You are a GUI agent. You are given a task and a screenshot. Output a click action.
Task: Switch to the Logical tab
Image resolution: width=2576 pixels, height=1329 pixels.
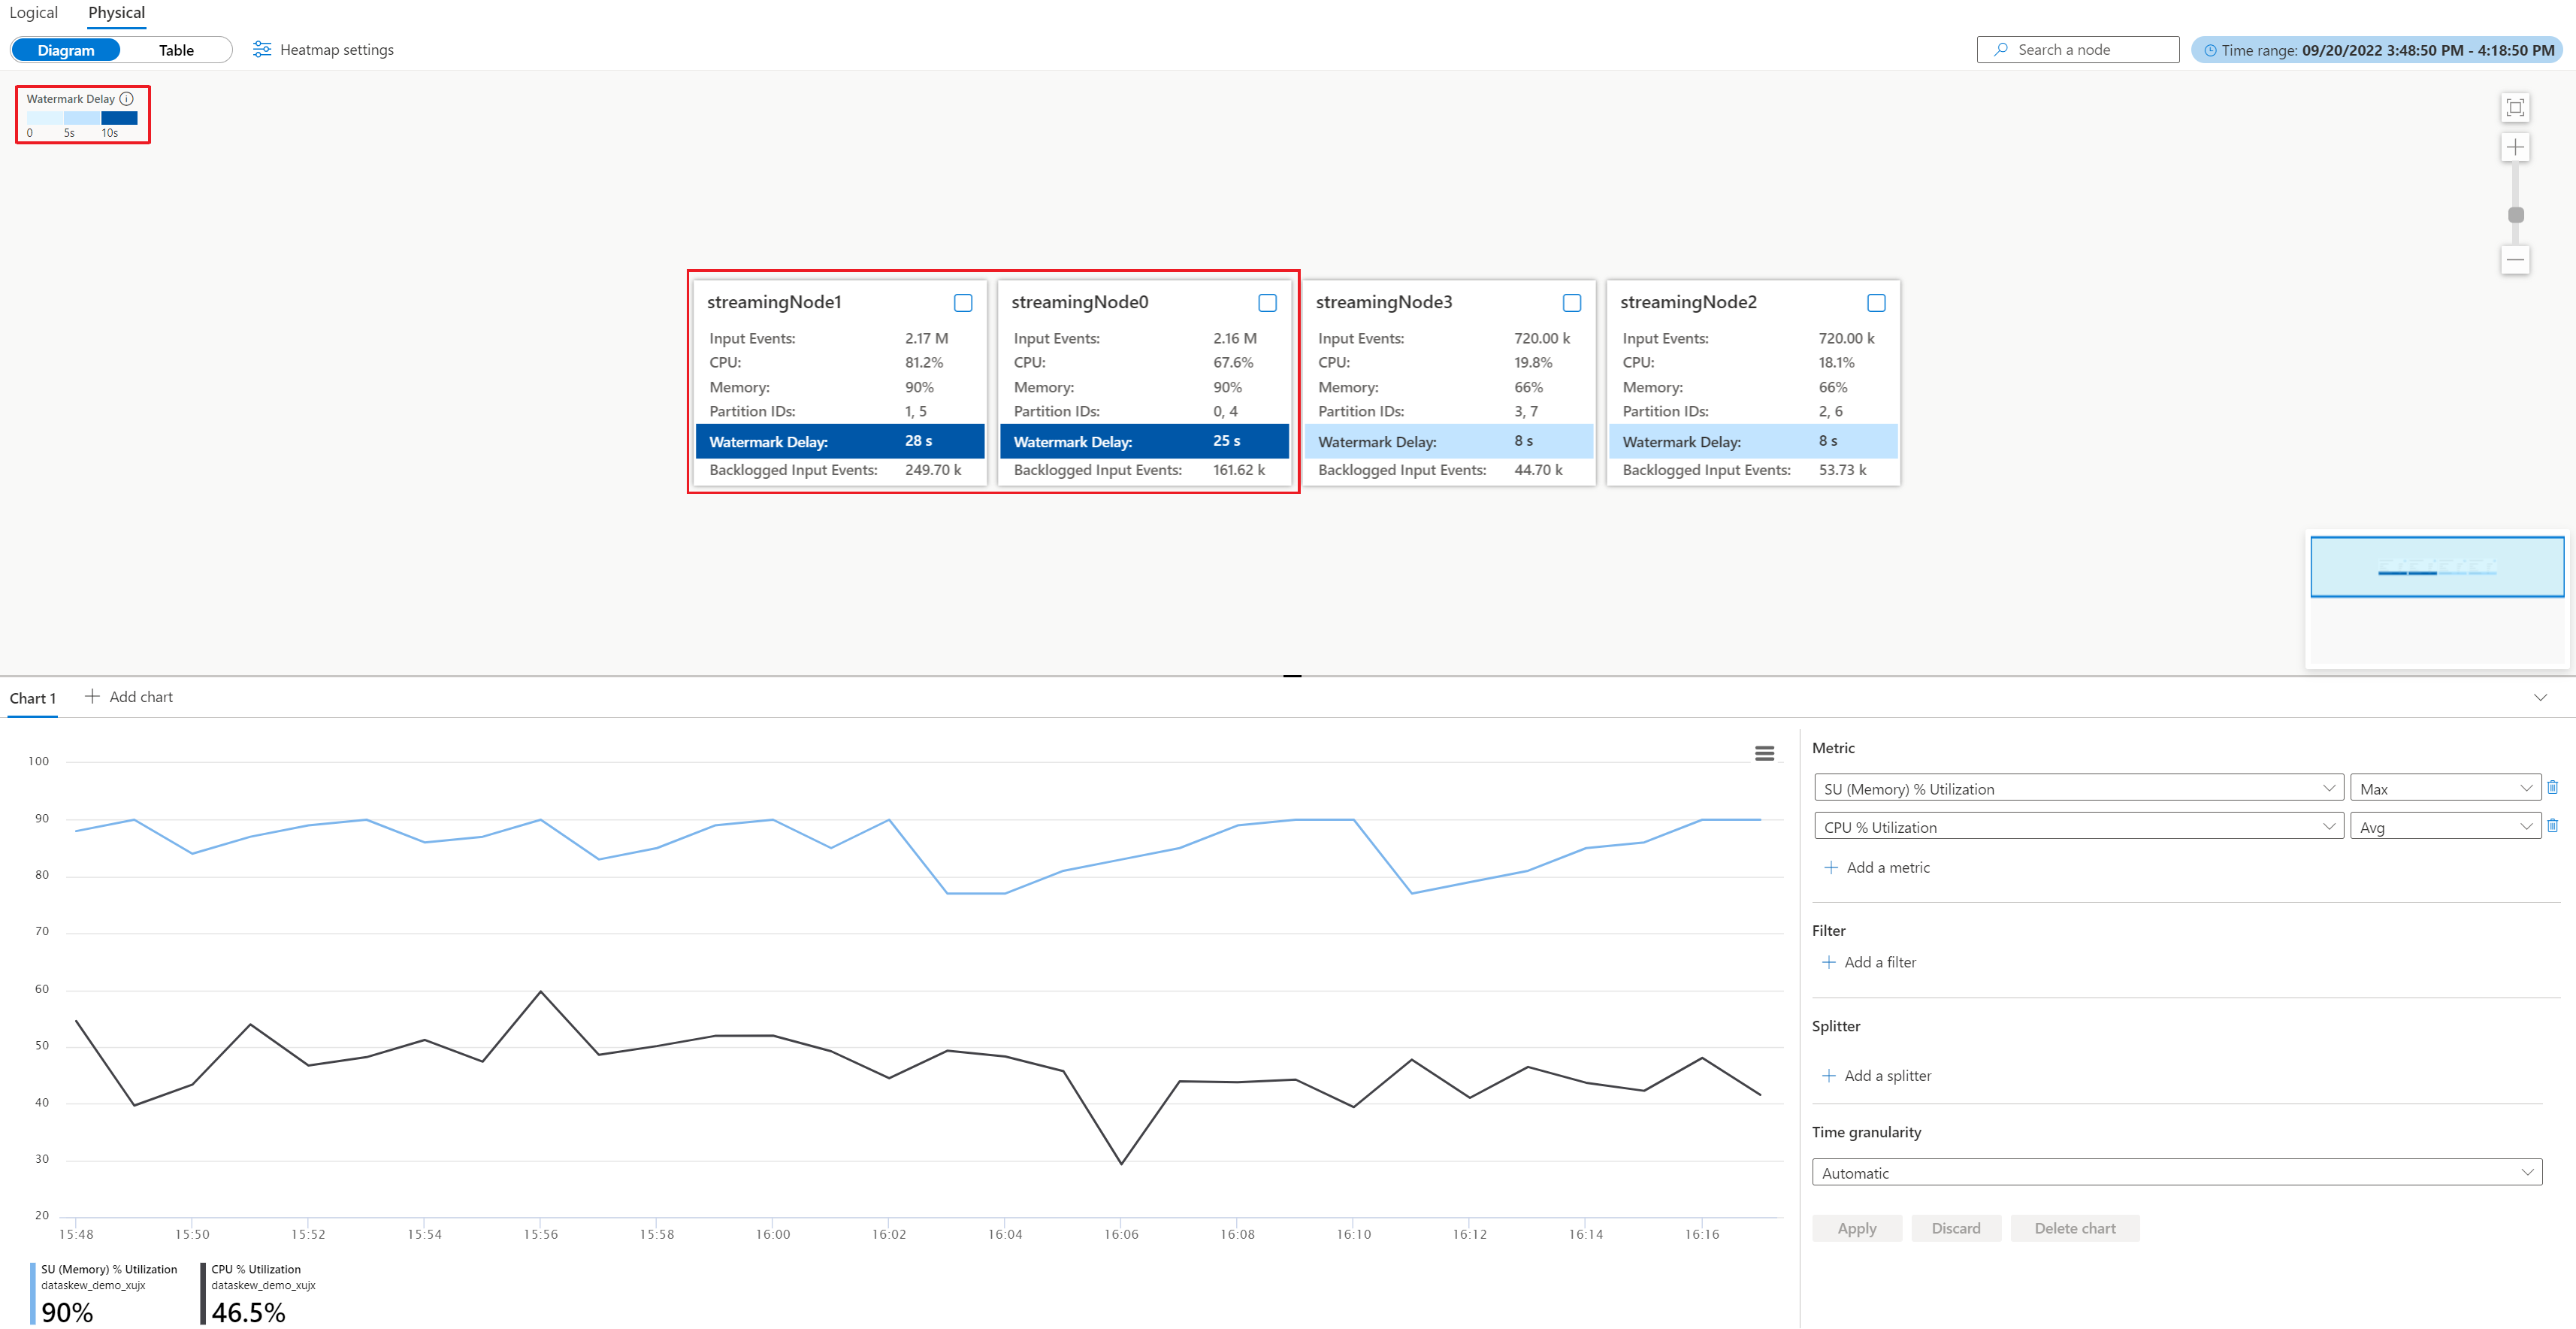34,13
